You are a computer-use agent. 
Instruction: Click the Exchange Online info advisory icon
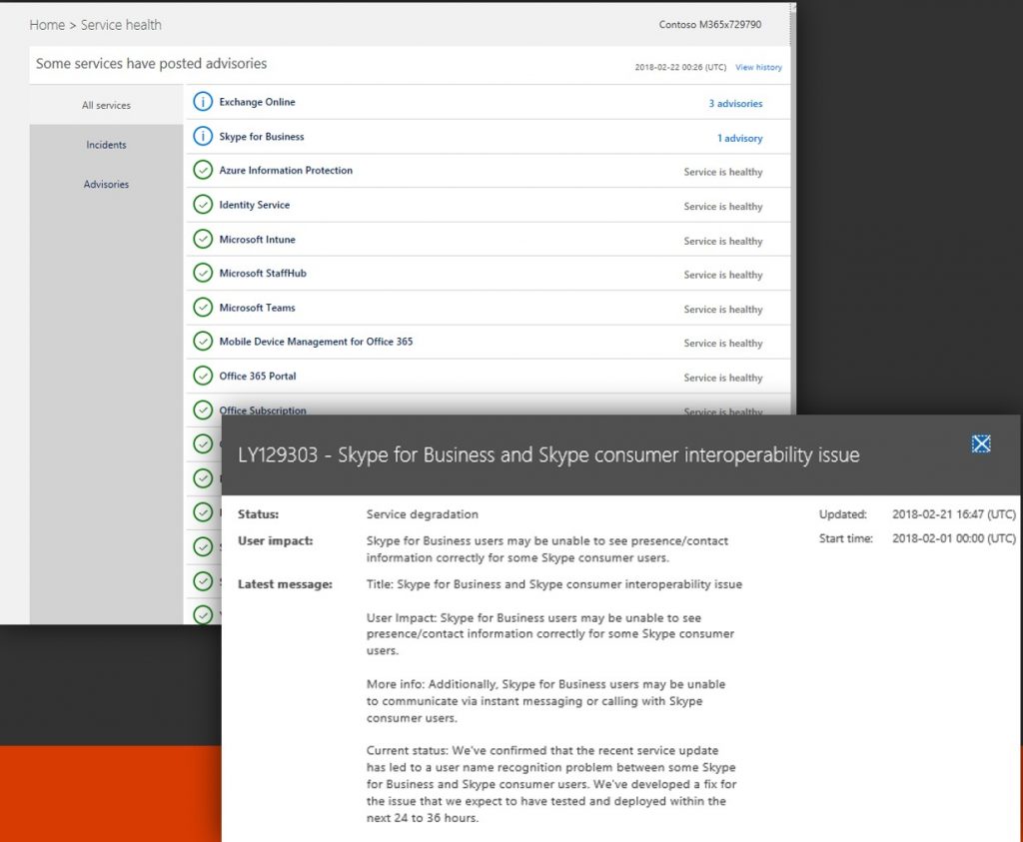click(x=203, y=102)
